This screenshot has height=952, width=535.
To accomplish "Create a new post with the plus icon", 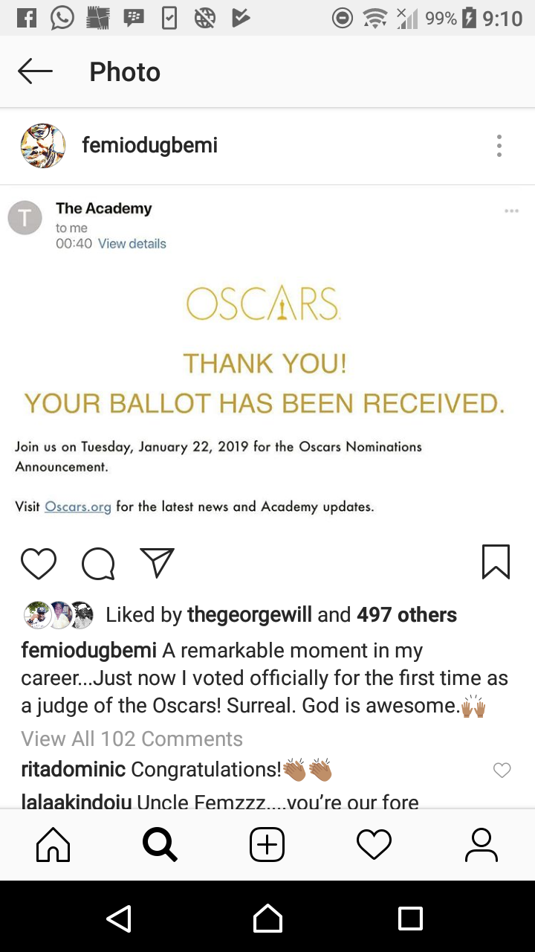I will click(267, 844).
